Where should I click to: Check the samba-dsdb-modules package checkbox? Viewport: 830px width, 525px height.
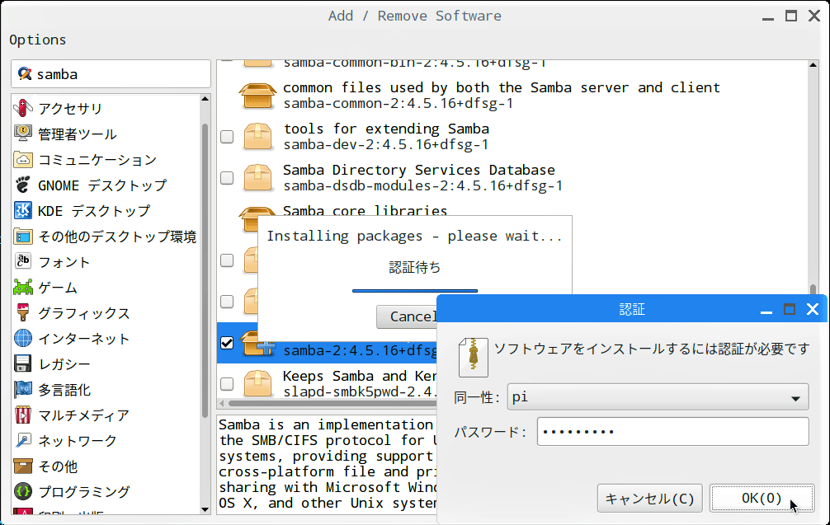[x=227, y=178]
